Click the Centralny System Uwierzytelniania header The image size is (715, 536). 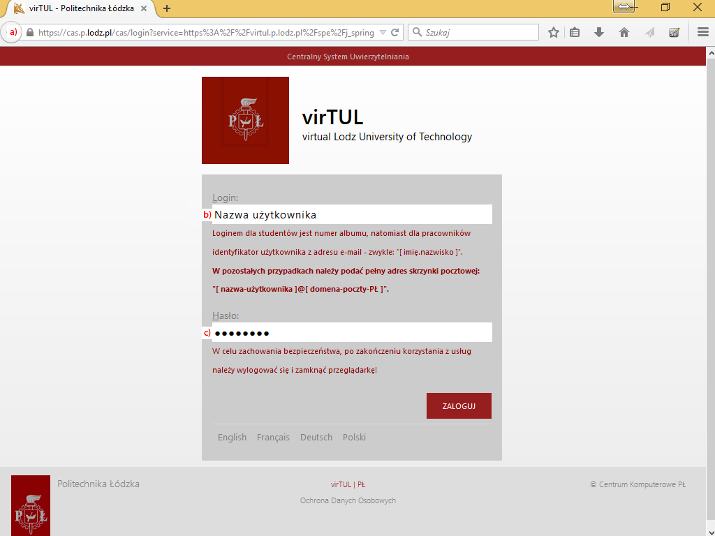(348, 57)
